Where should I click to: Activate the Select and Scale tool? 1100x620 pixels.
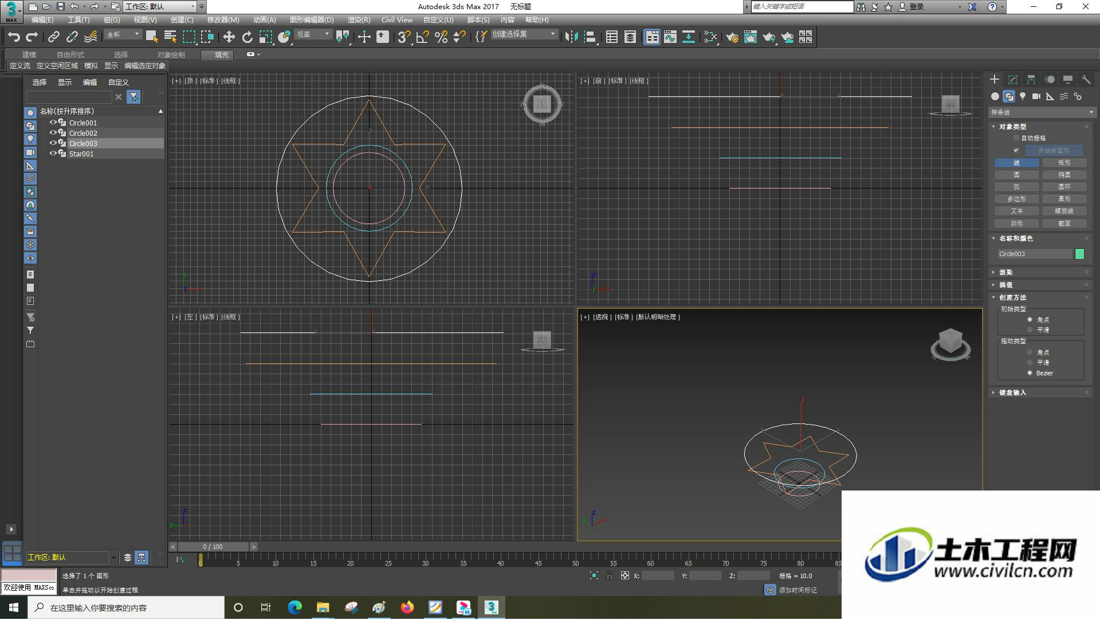(265, 37)
